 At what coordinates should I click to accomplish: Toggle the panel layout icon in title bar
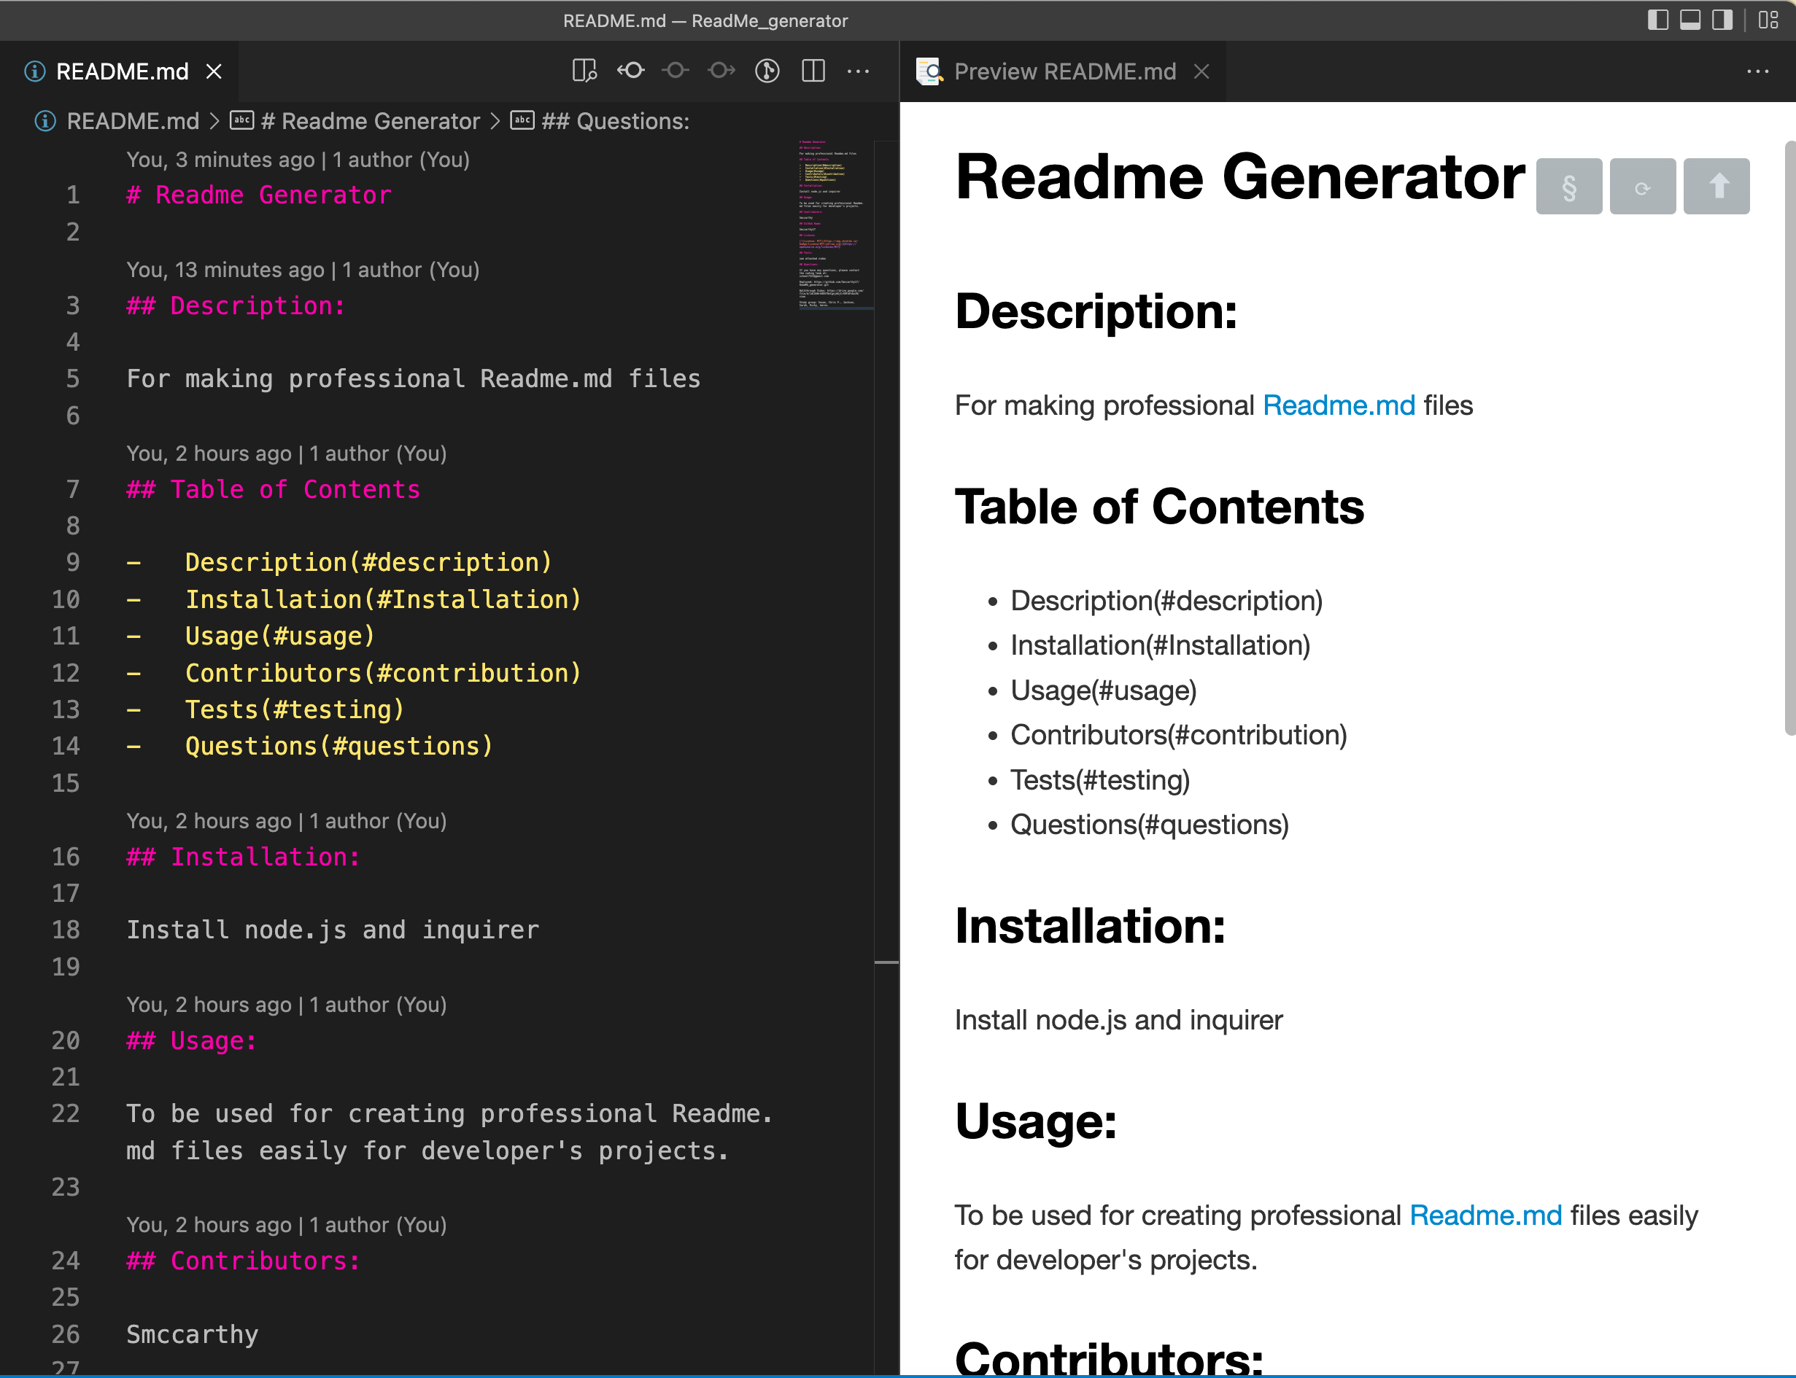pos(1690,20)
